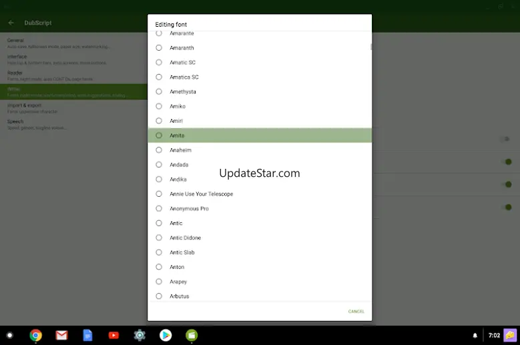Screen dimensions: 520x345
Task: Launch Google Play Store shelf icon
Action: [166, 335]
